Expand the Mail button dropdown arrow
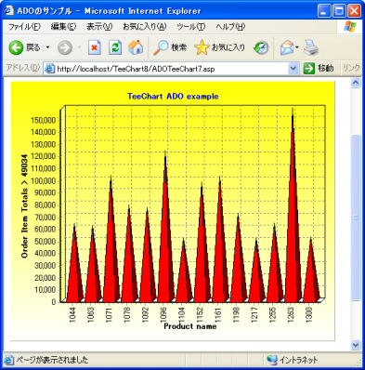365x370 pixels. click(297, 47)
